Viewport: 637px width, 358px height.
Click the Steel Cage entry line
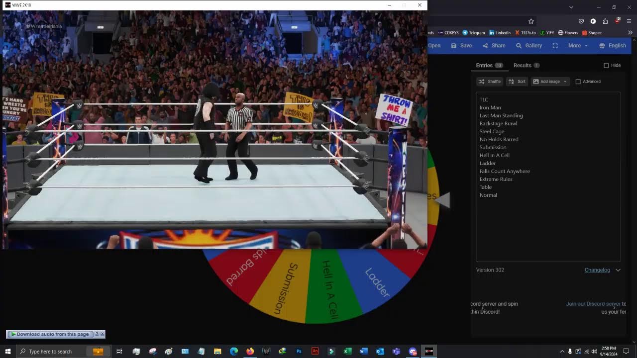[x=492, y=131]
